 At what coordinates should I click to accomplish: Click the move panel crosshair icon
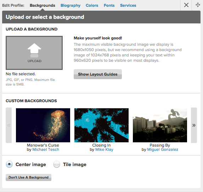[x=198, y=5]
